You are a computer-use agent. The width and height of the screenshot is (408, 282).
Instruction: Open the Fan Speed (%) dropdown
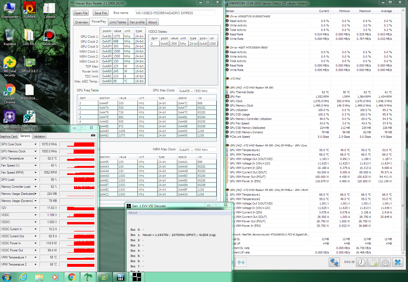[x=35, y=165]
